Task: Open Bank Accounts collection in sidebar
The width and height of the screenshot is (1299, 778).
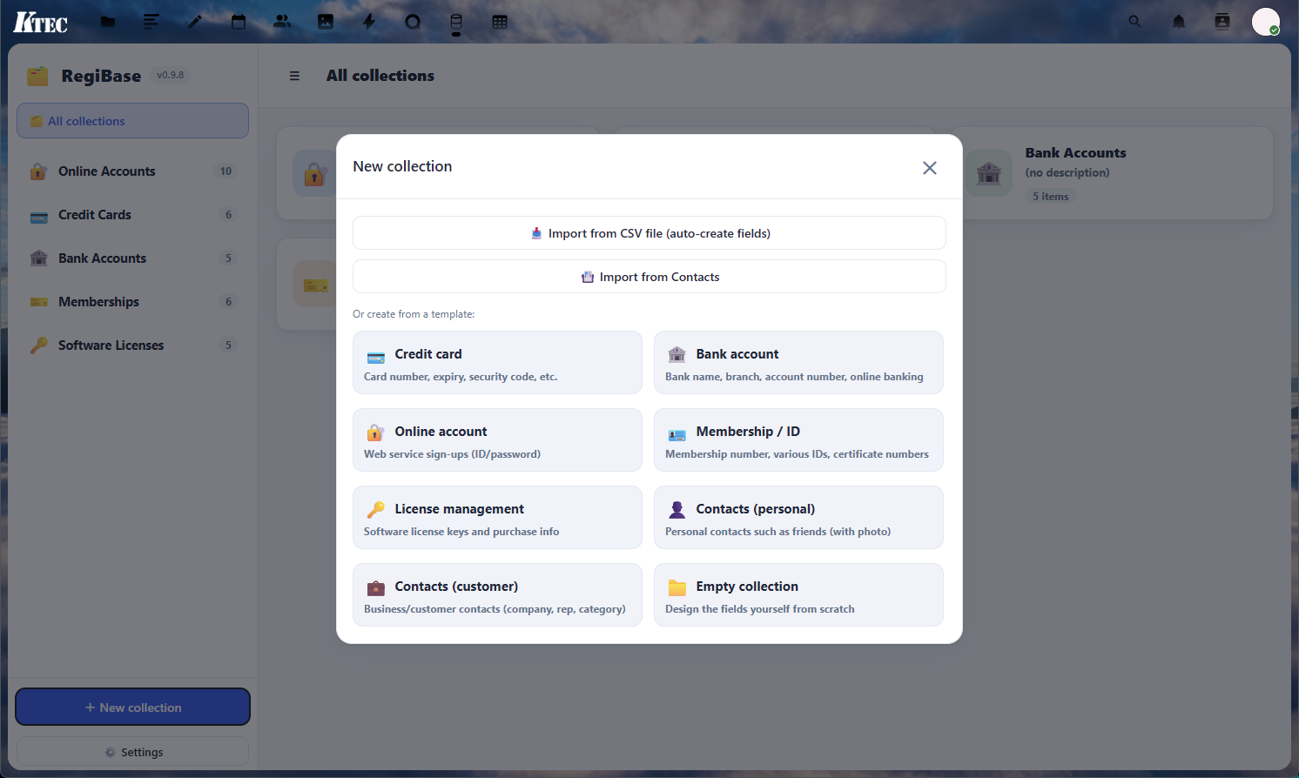Action: (132, 258)
